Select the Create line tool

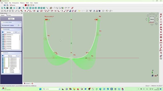(28, 11)
